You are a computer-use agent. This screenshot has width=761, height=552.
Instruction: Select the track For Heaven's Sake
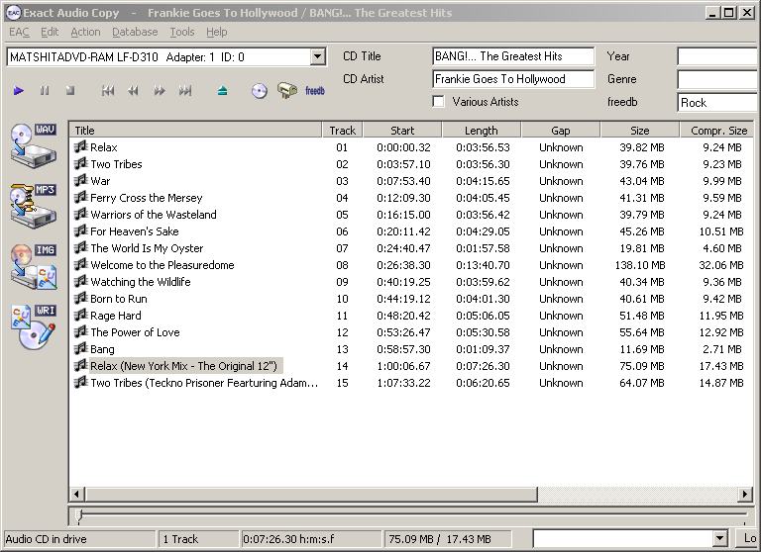pos(135,231)
